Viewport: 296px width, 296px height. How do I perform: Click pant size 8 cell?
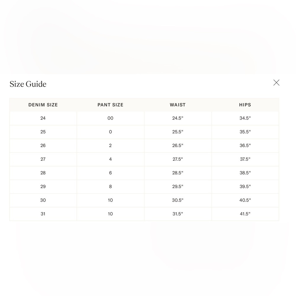(x=110, y=186)
